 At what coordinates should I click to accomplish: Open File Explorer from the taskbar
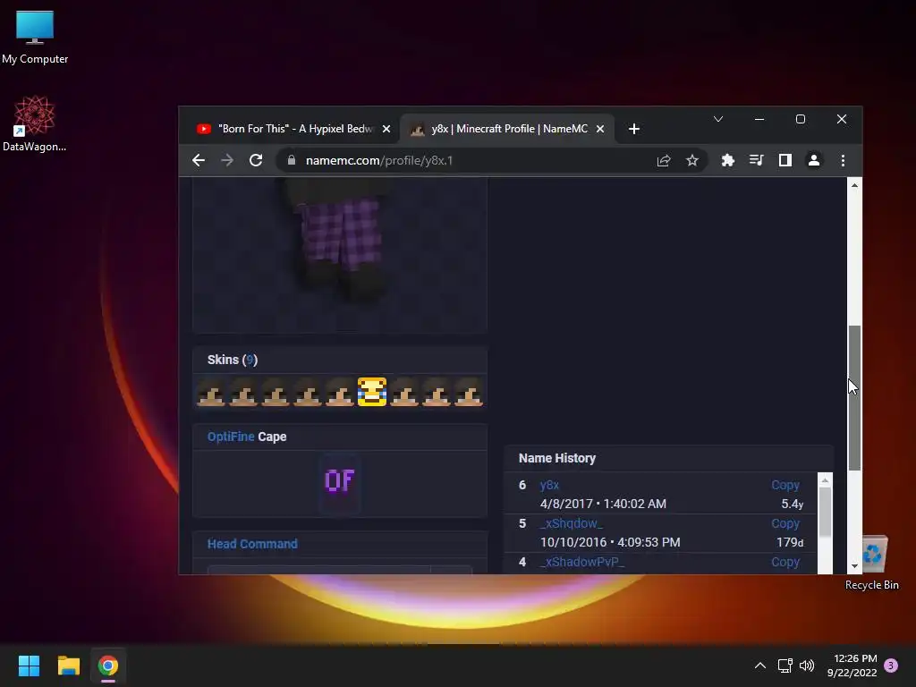click(68, 666)
